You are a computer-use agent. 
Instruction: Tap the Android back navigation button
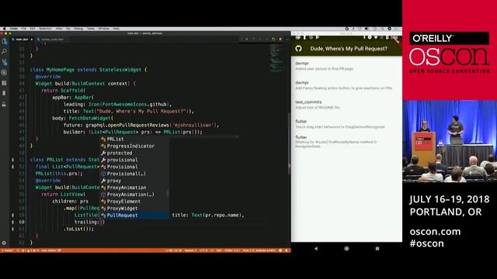[x=316, y=249]
